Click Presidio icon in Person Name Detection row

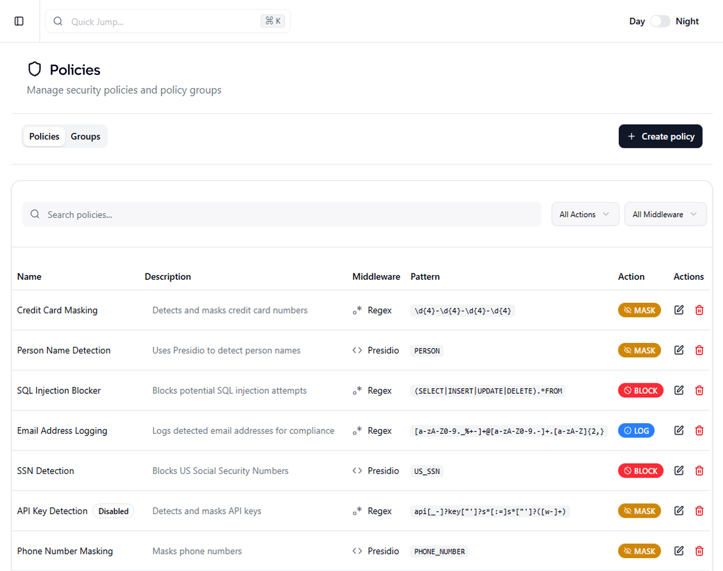(357, 350)
